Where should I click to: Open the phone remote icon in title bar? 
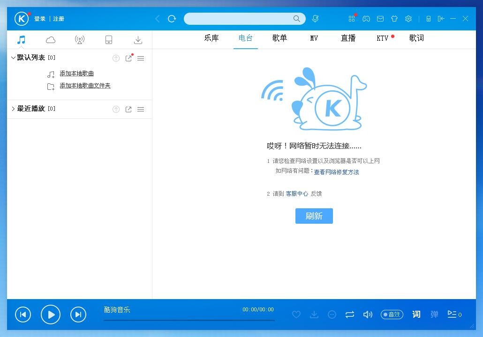[429, 19]
